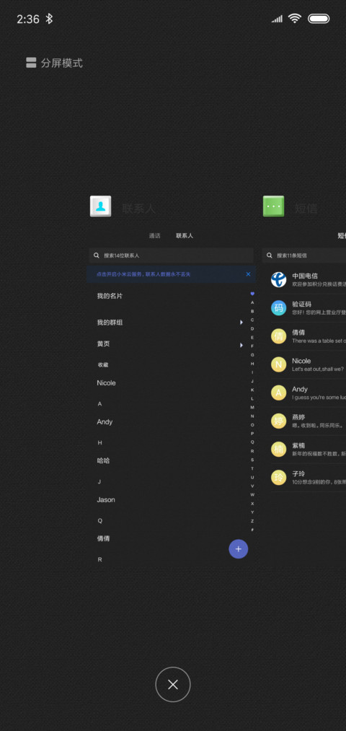Tap the 2:36 clock in status bar

point(28,19)
